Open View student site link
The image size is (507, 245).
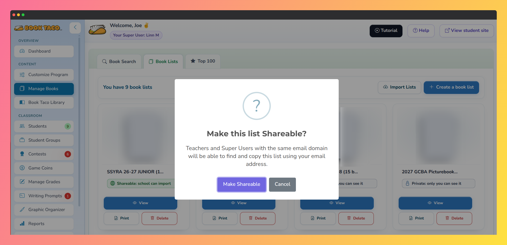[467, 31]
